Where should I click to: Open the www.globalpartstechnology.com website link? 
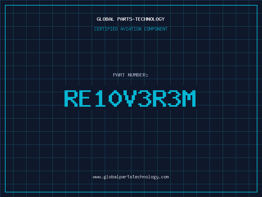131,177
